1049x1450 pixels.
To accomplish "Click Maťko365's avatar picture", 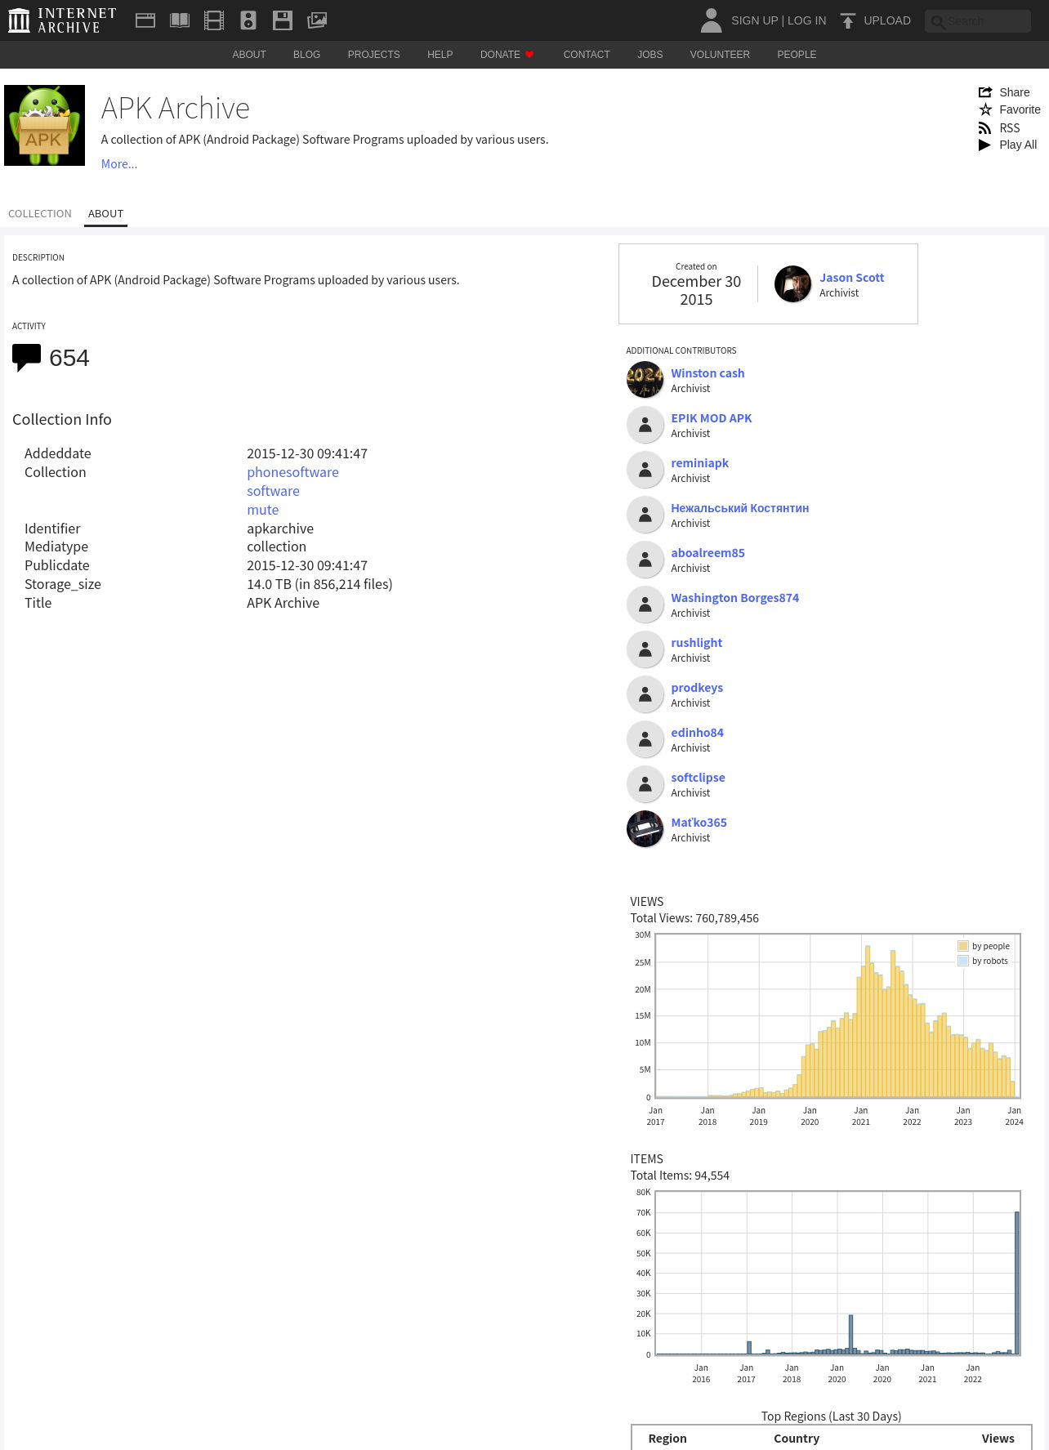I will tap(645, 829).
